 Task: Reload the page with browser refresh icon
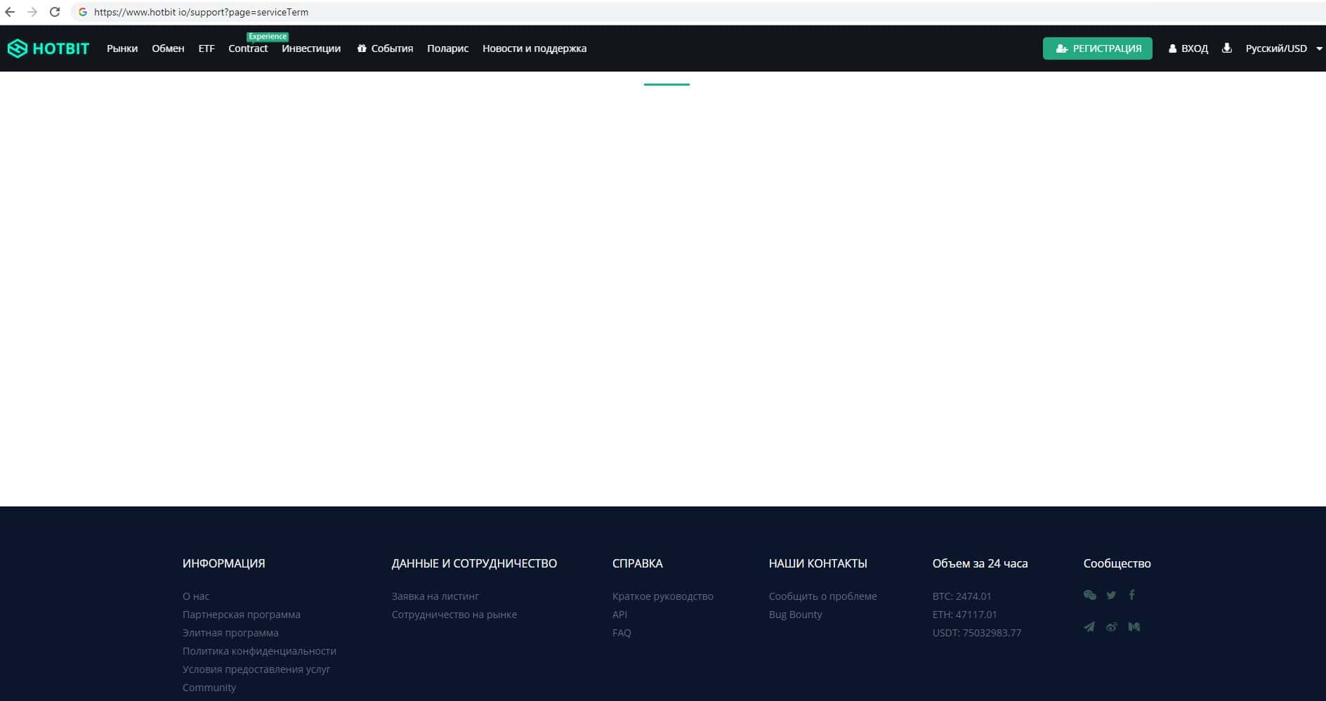(x=55, y=12)
